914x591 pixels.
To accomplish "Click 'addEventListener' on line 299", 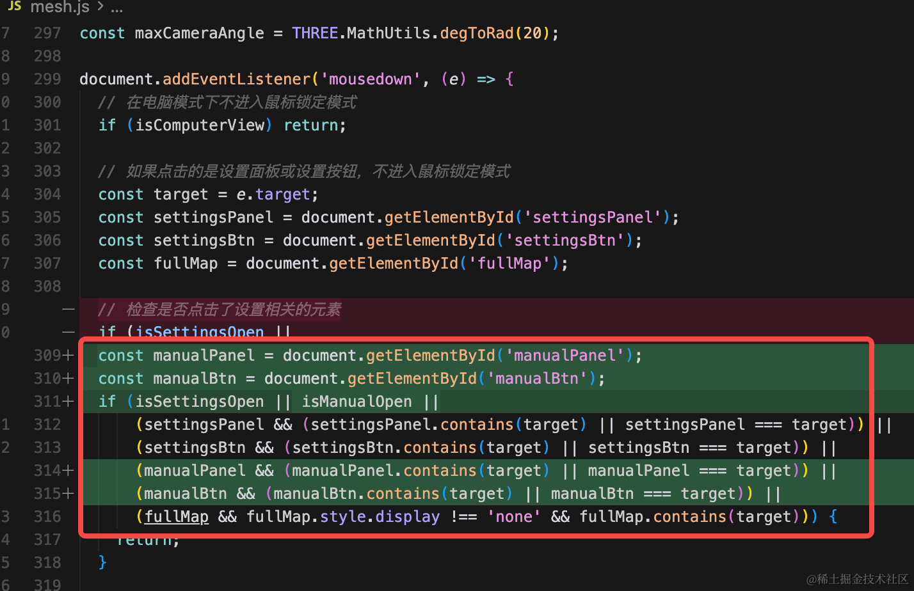I will coord(236,79).
